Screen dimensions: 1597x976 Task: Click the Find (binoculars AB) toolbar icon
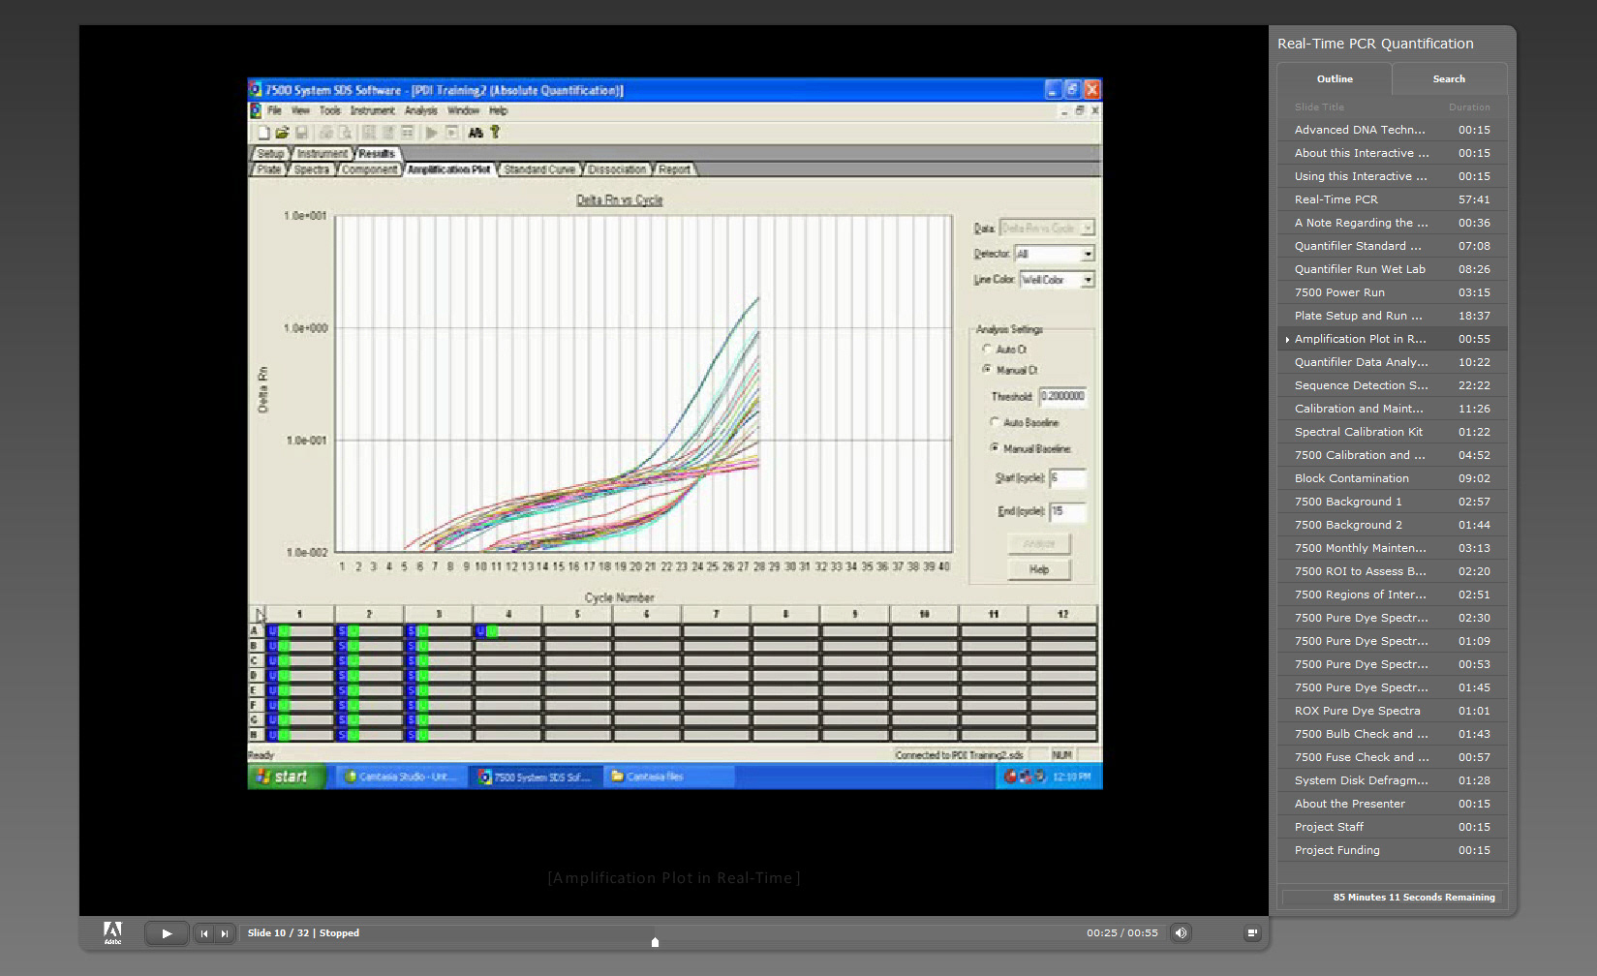point(476,133)
